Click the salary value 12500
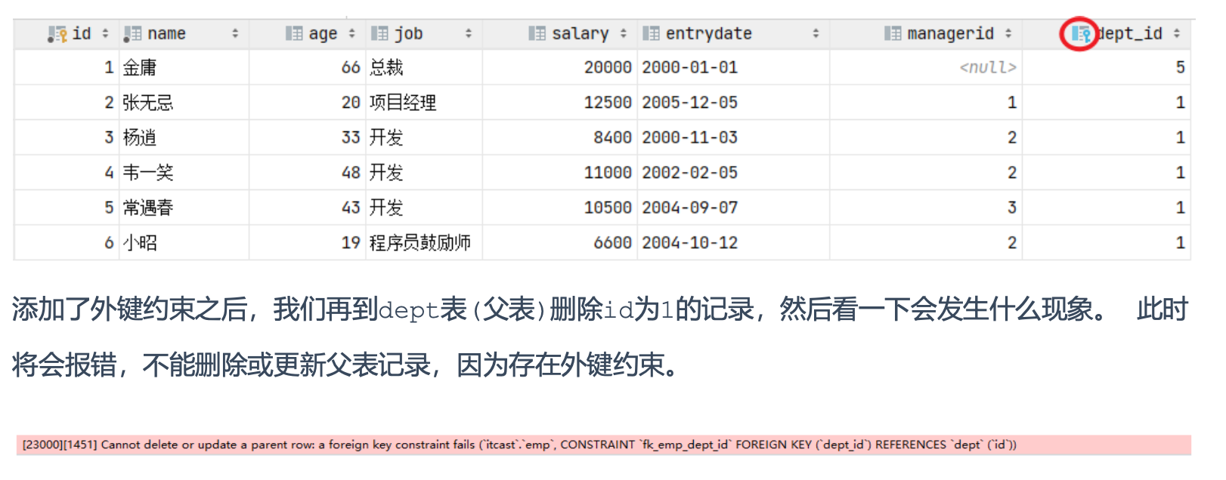 click(x=608, y=103)
